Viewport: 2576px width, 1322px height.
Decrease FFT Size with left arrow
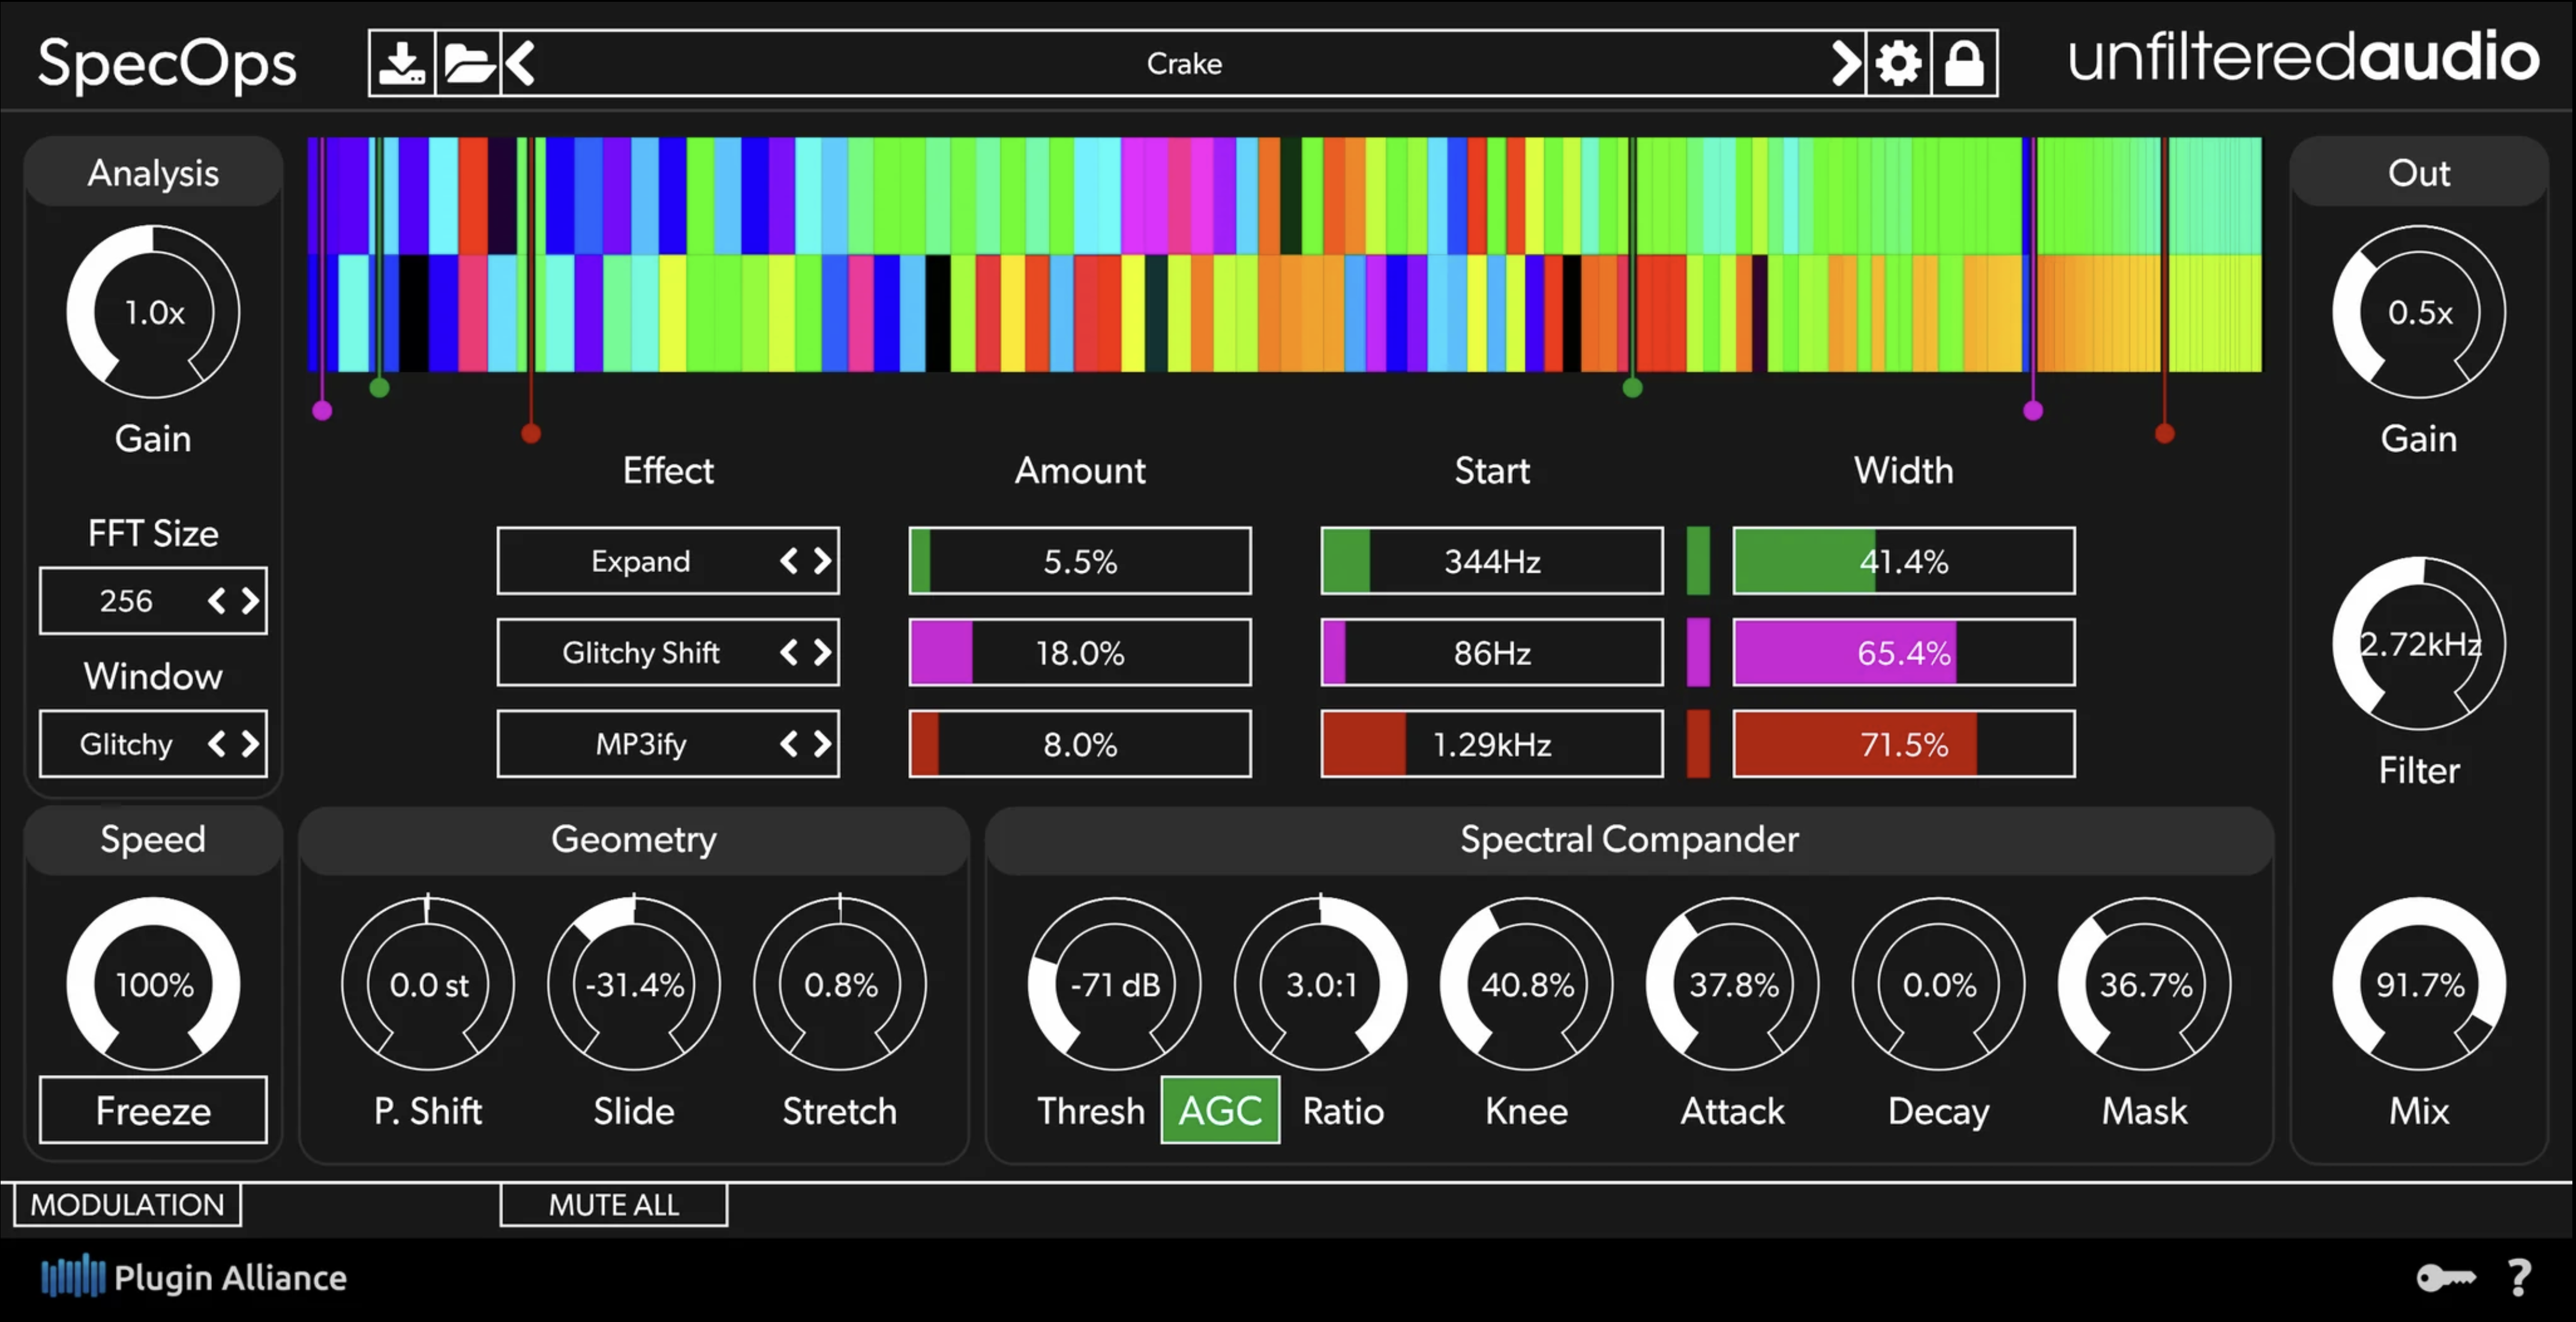[x=216, y=600]
